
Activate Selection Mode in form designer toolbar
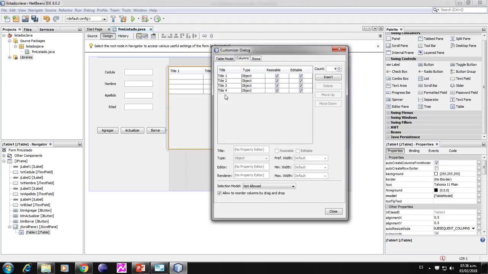(140, 36)
